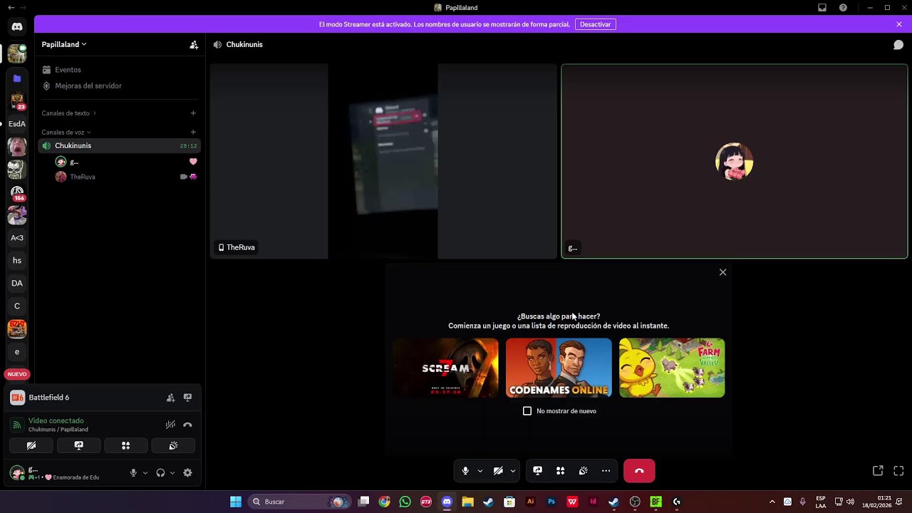Toggle noise suppression in voice panel
Viewport: 912px width, 513px height.
(x=170, y=425)
